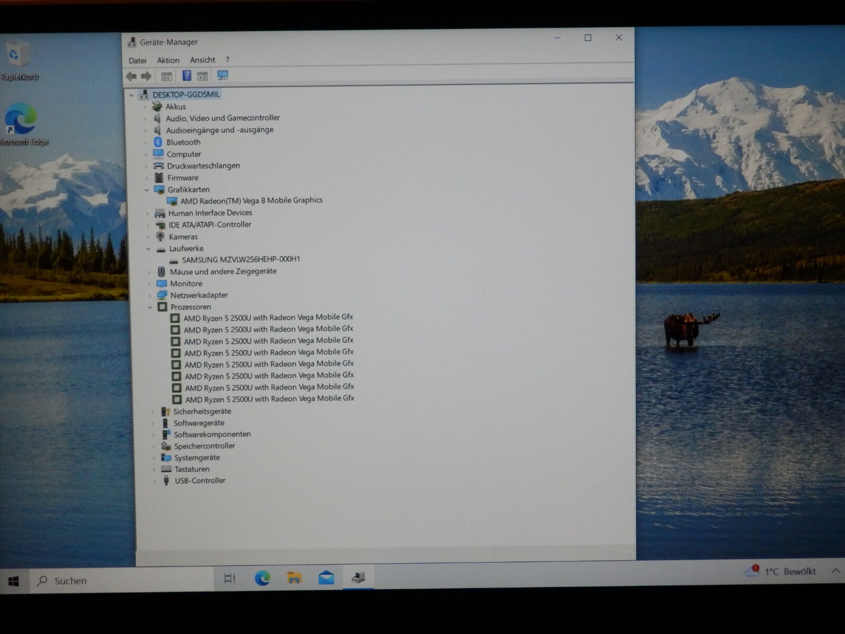845x634 pixels.
Task: Open File Explorer from the taskbar
Action: point(294,579)
